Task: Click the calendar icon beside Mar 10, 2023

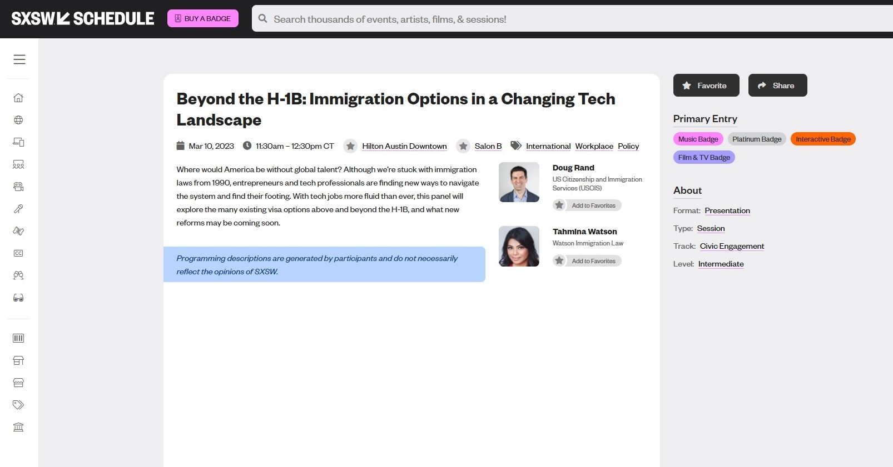Action: tap(181, 146)
